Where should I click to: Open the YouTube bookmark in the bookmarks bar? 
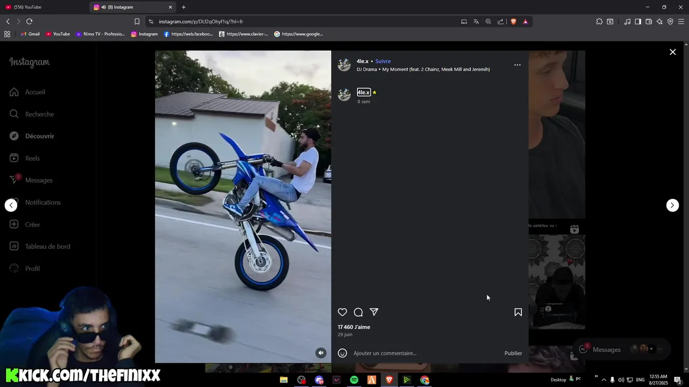(58, 34)
